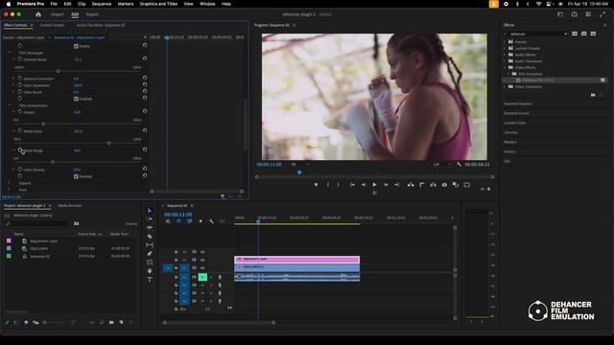Toggle Linked Selection in timeline
Viewport: 614px width, 345px height.
tap(190, 221)
